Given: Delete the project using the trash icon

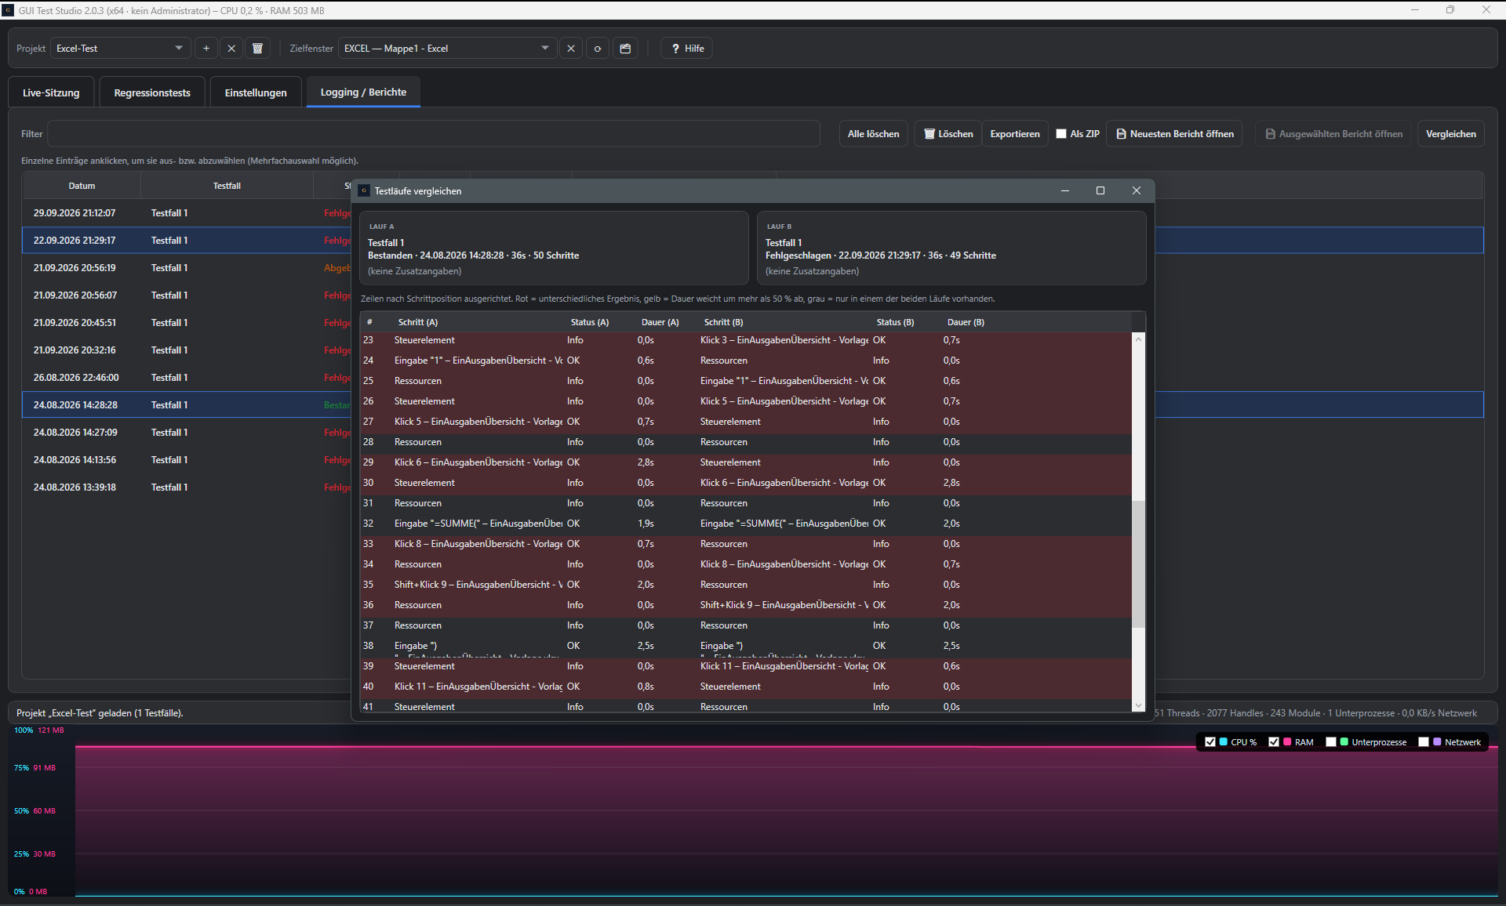Looking at the screenshot, I should point(257,49).
